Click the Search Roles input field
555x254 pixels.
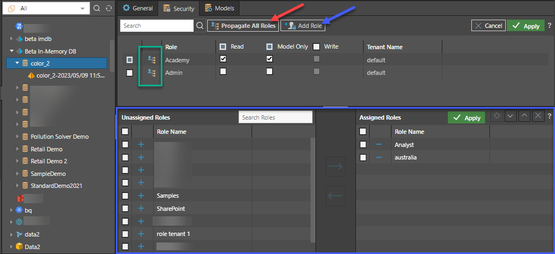pos(275,117)
